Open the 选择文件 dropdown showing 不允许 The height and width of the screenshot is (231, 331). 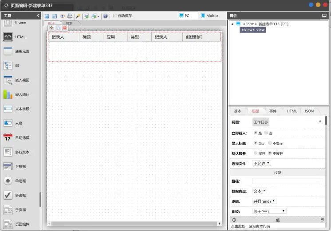click(261, 163)
